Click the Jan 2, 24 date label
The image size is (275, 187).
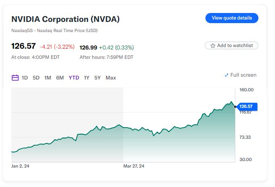pyautogui.click(x=21, y=166)
